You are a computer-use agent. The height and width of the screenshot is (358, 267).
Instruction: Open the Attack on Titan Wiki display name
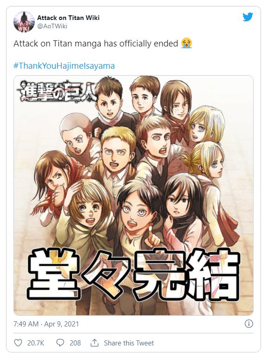68,18
